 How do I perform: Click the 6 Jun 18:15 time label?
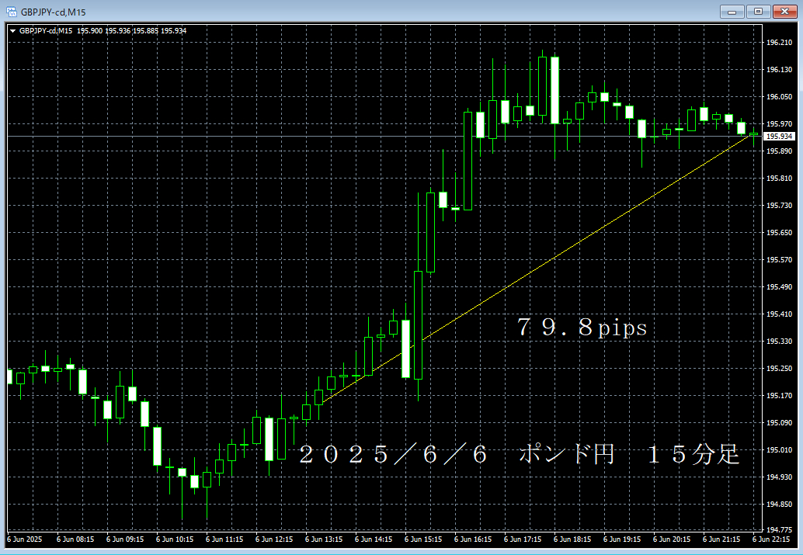coord(572,539)
